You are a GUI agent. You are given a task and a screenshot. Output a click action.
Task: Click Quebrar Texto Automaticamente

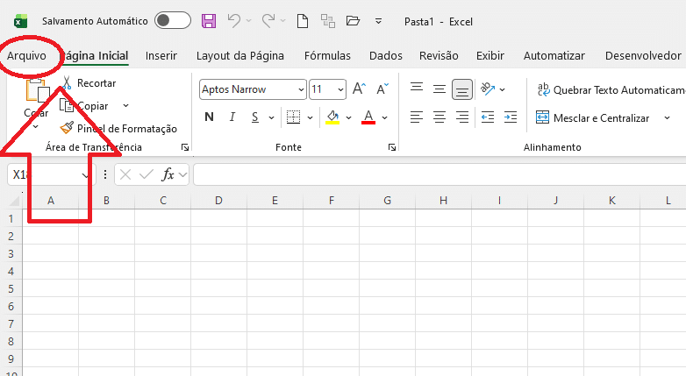[611, 90]
